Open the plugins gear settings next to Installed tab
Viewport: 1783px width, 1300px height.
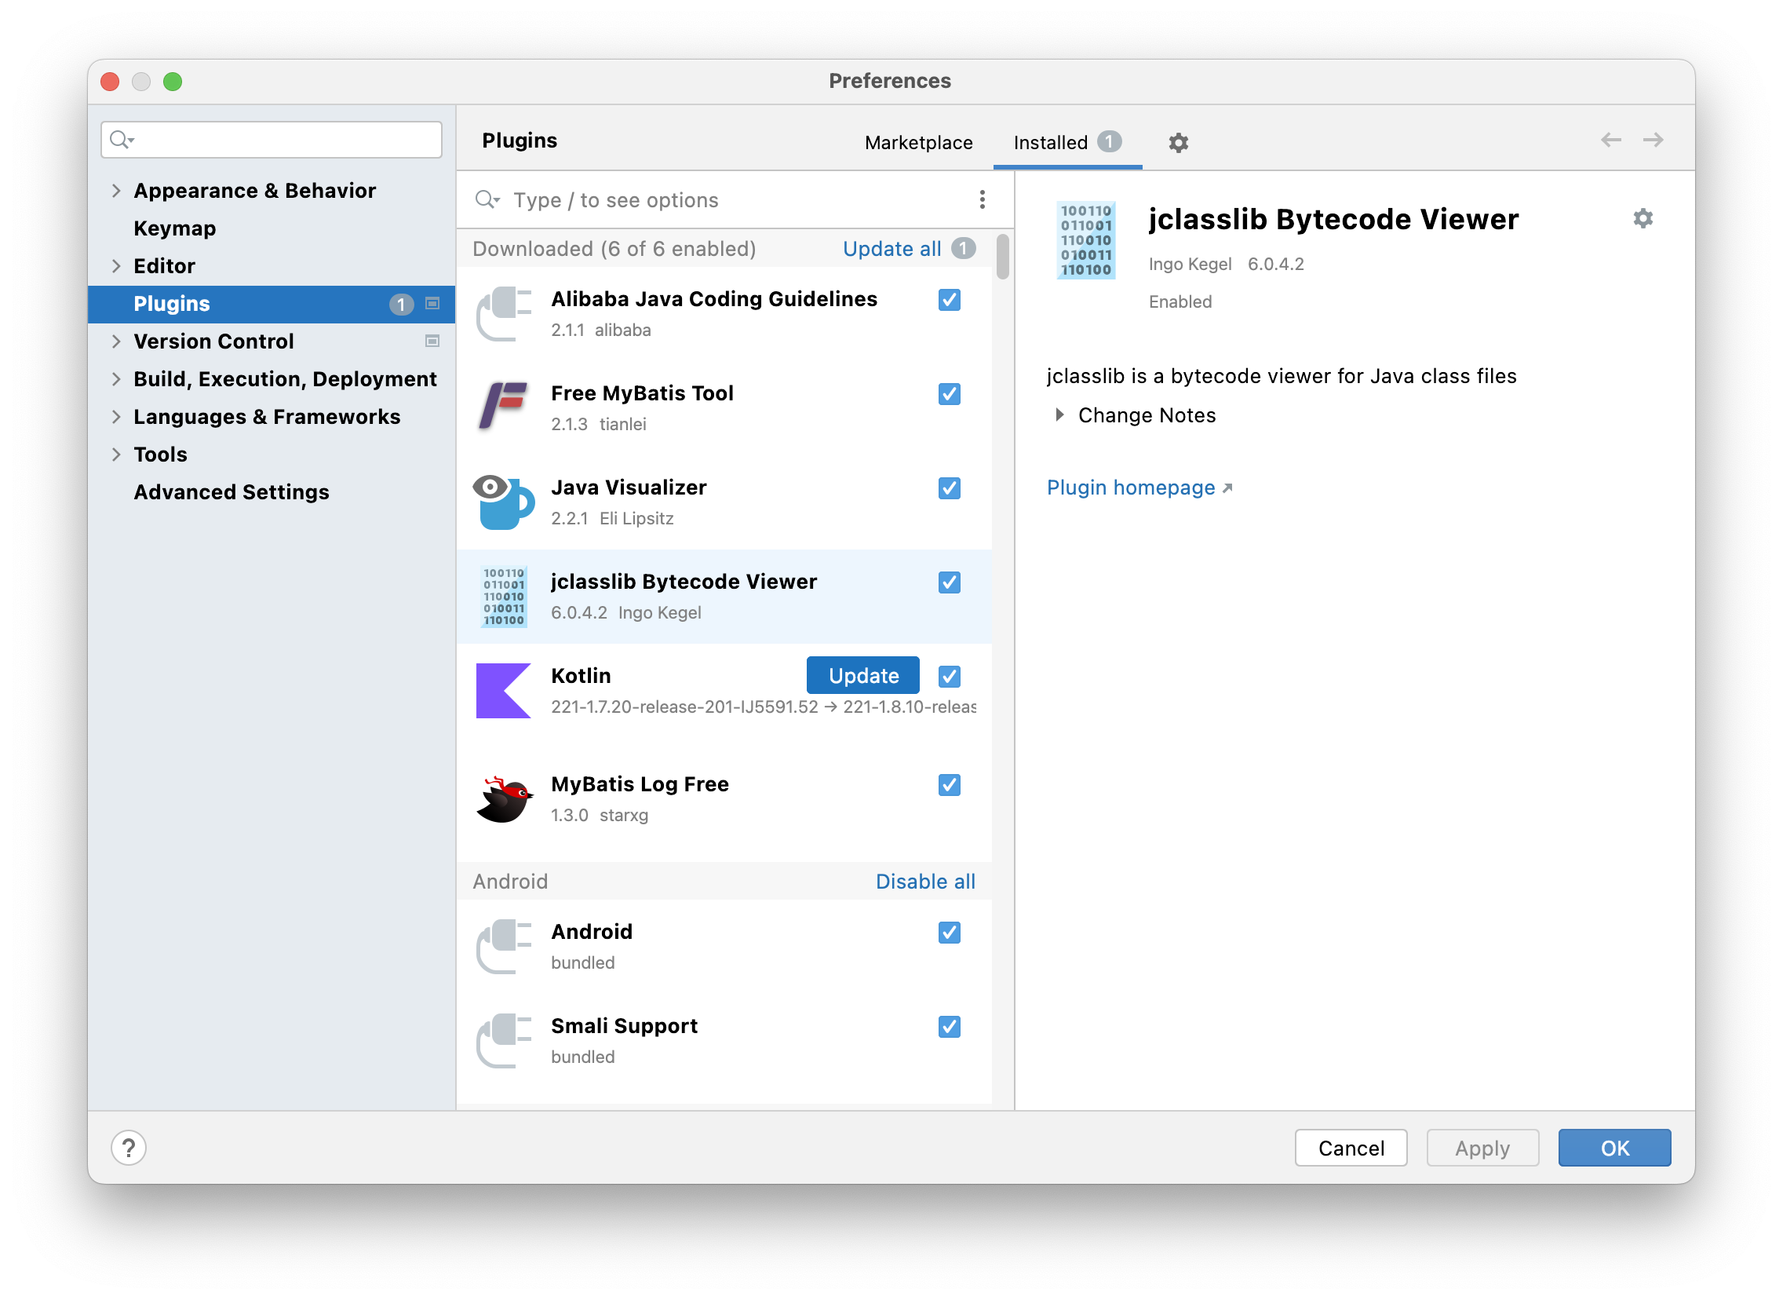[1177, 142]
